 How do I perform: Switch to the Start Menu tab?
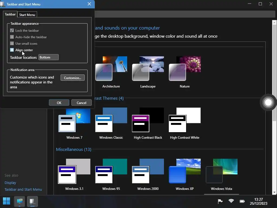point(27,15)
